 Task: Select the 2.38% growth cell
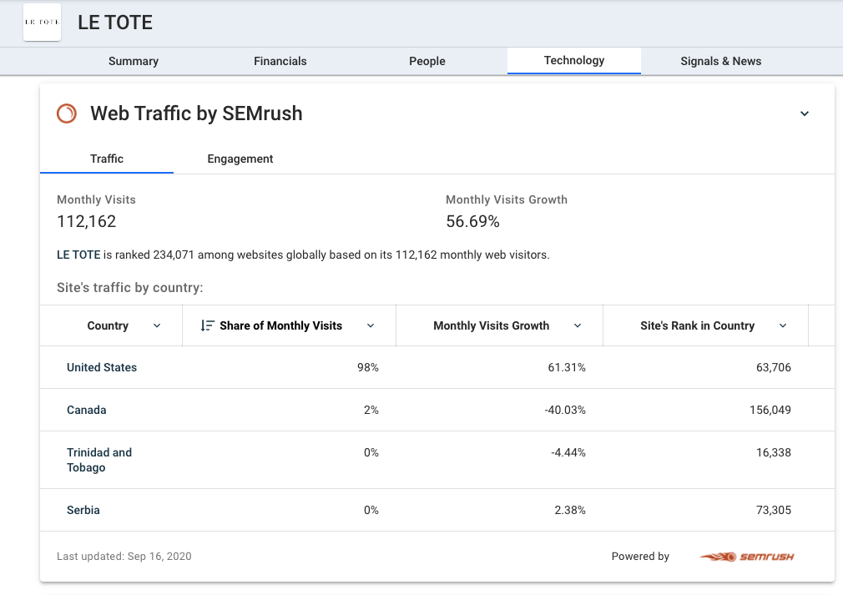570,510
